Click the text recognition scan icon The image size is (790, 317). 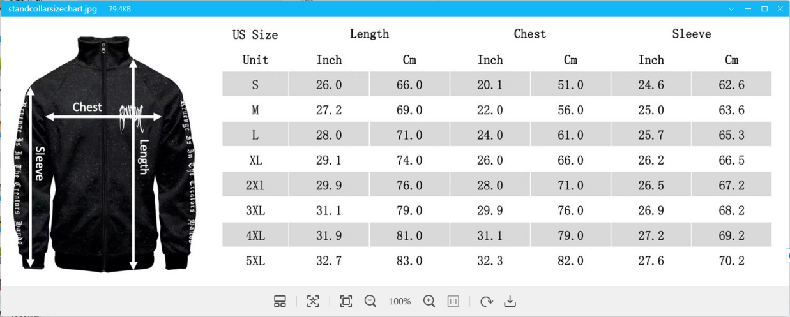313,301
